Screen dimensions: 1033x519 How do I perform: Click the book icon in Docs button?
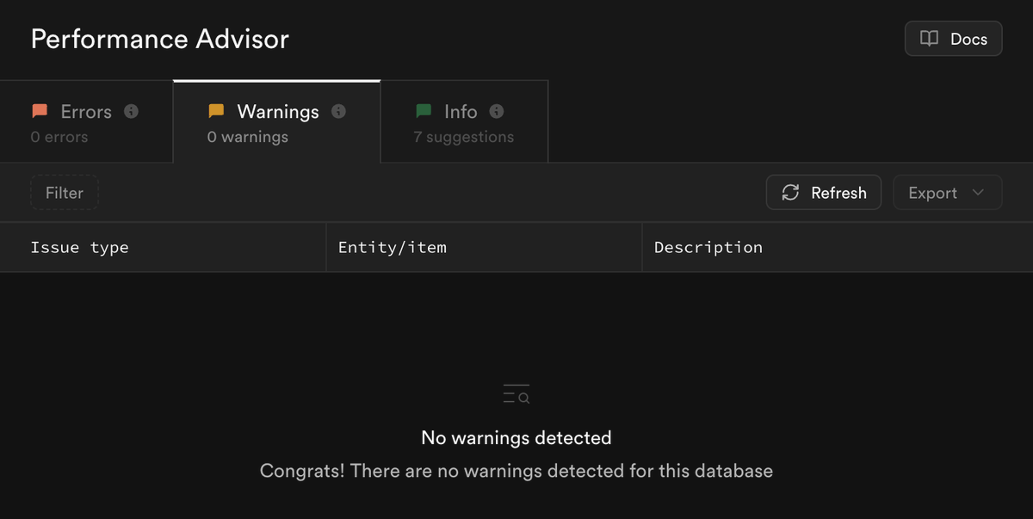(929, 39)
